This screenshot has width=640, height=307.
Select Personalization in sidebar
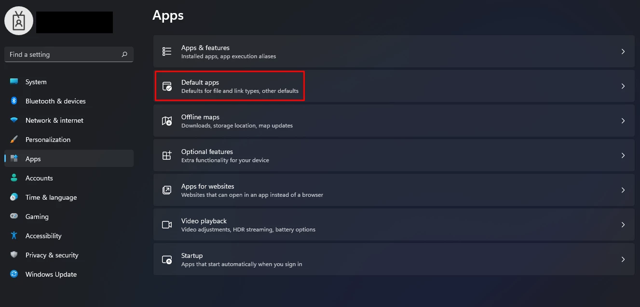pyautogui.click(x=69, y=140)
